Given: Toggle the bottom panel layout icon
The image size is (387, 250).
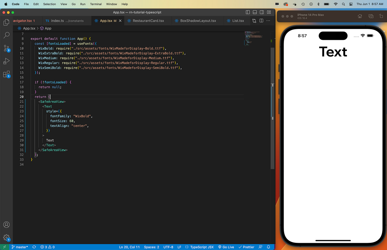Looking at the screenshot, I should tap(255, 12).
